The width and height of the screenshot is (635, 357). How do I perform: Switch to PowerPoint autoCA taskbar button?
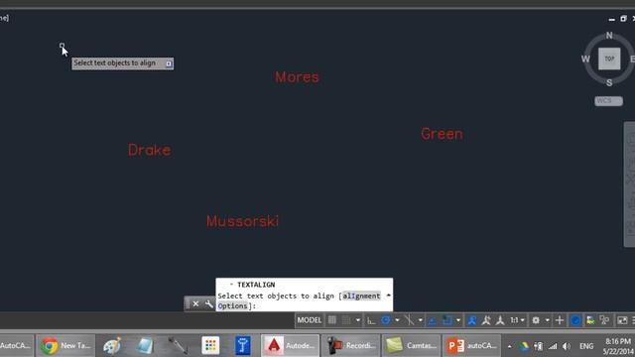tap(472, 346)
